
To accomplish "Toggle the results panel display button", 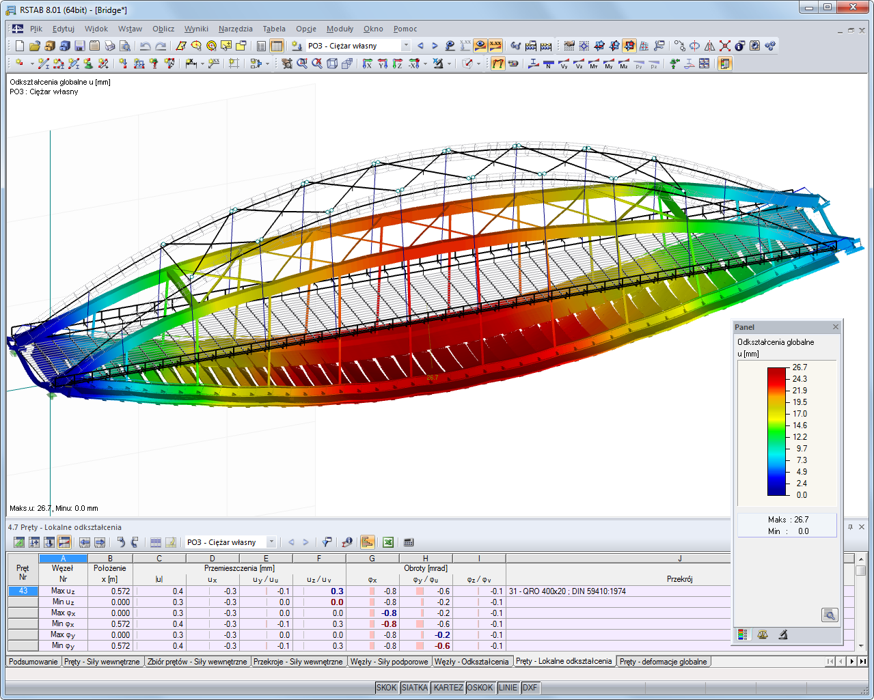I will click(725, 64).
